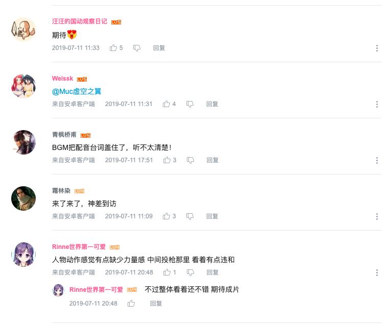Viewport: 388px width, 326px height.
Task: Like the comment "期待" with 5 likes
Action: point(113,48)
